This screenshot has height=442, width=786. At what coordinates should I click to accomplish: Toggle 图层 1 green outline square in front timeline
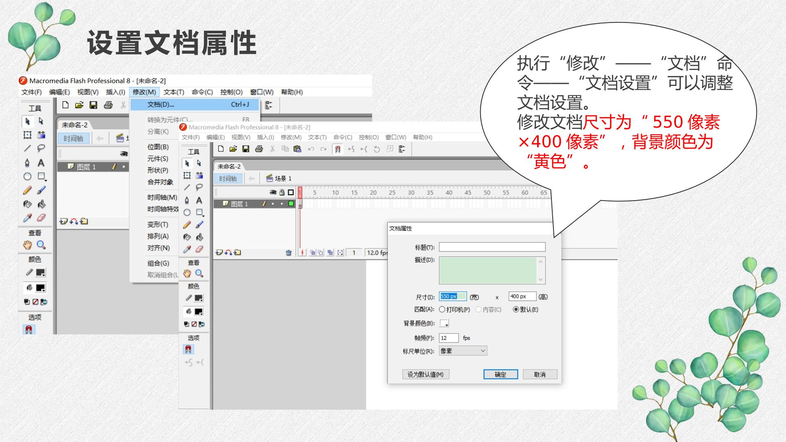coord(291,203)
